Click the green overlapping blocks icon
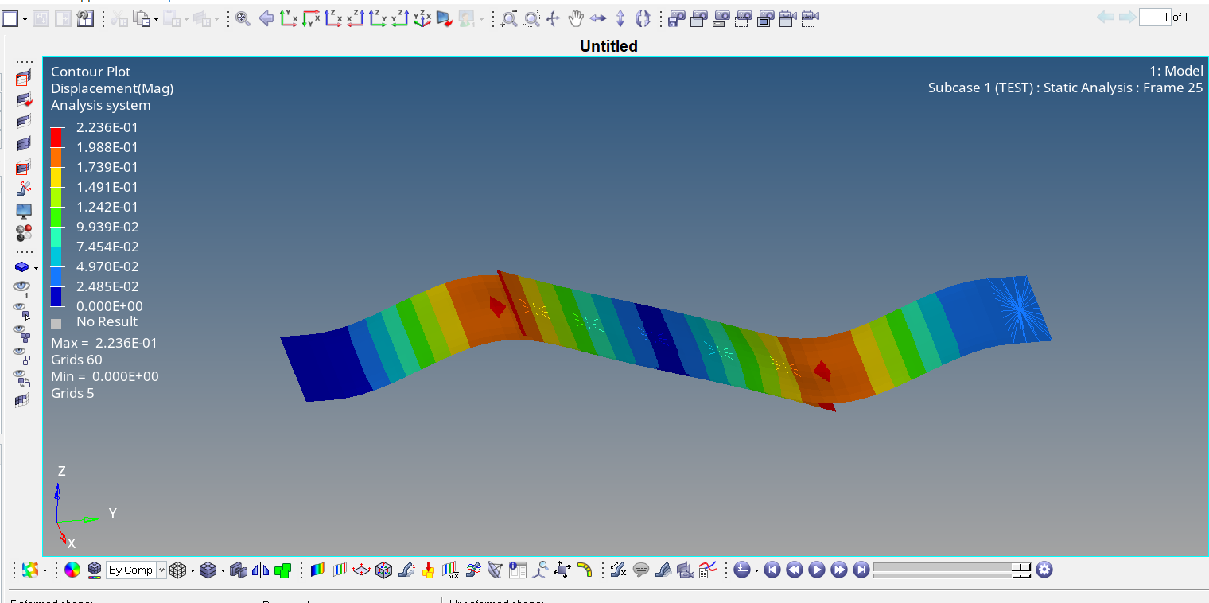This screenshot has width=1209, height=603. (x=282, y=570)
